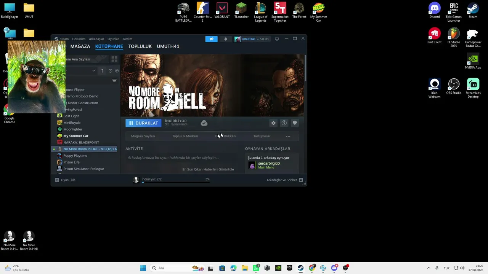Open Iriun Webcam desktop shortcut
Viewport: 488px width, 274px height.
click(x=435, y=88)
